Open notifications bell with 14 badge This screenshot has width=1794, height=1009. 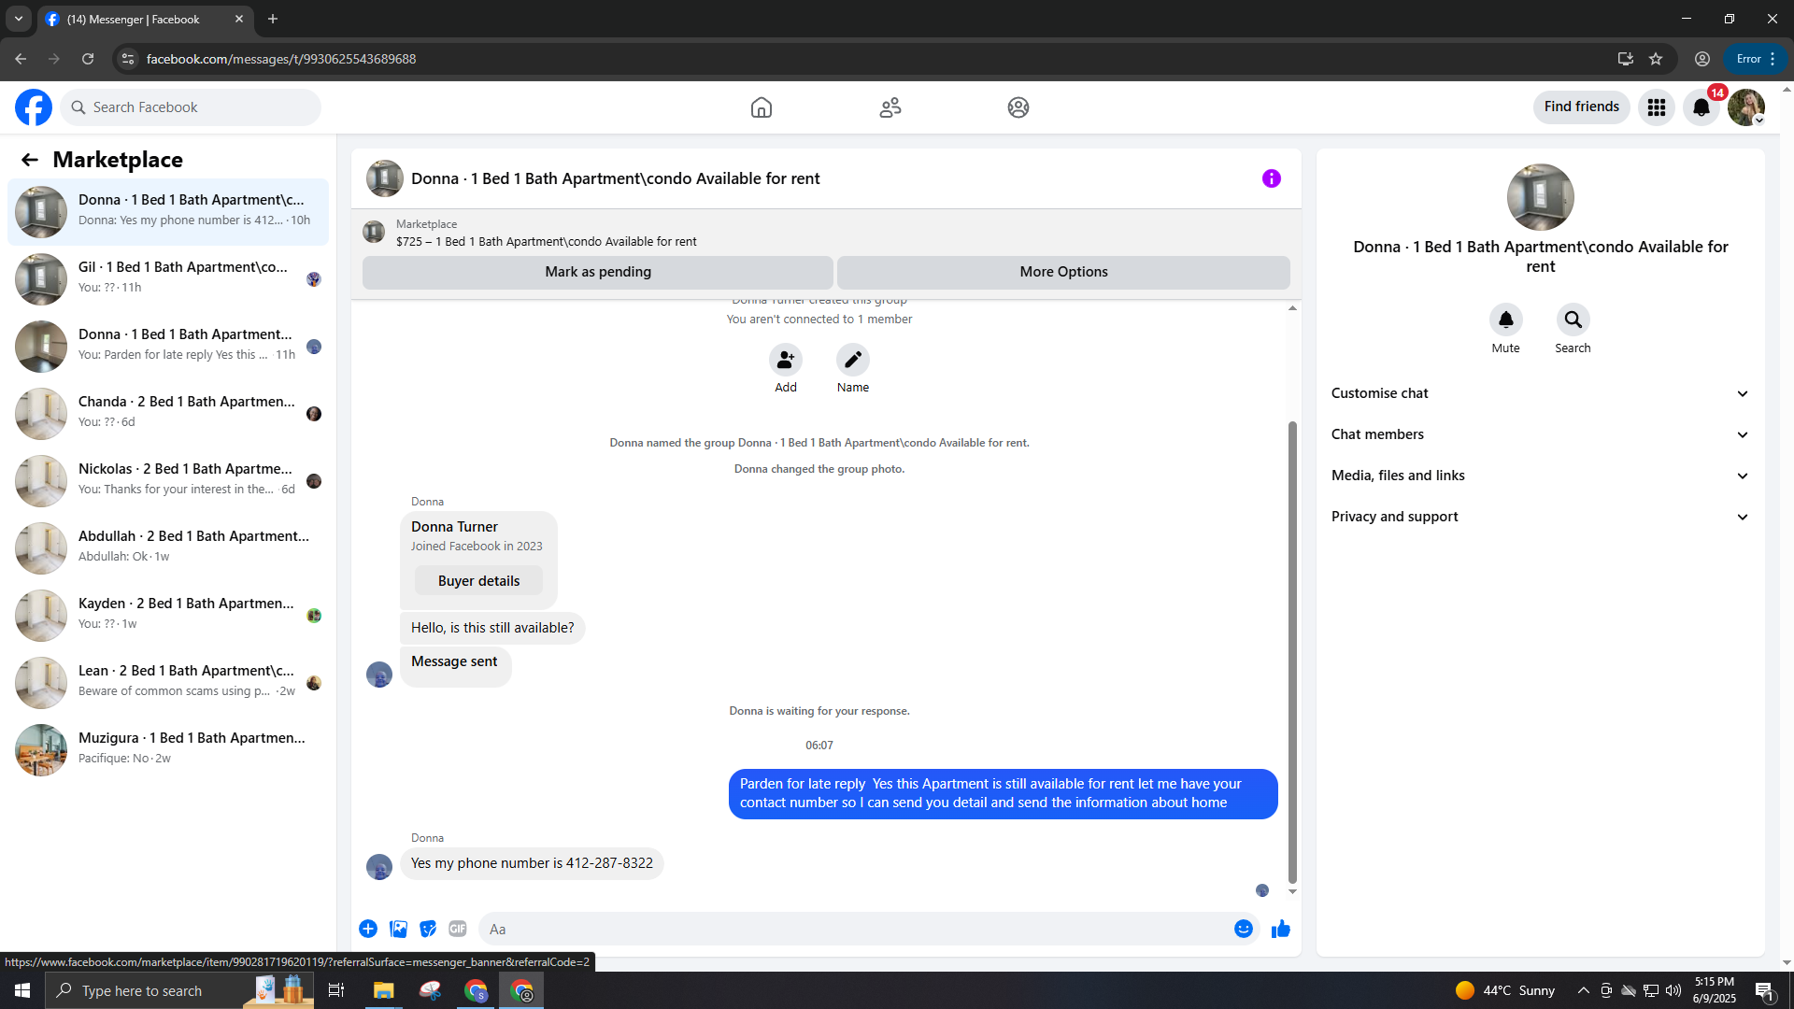1701,107
